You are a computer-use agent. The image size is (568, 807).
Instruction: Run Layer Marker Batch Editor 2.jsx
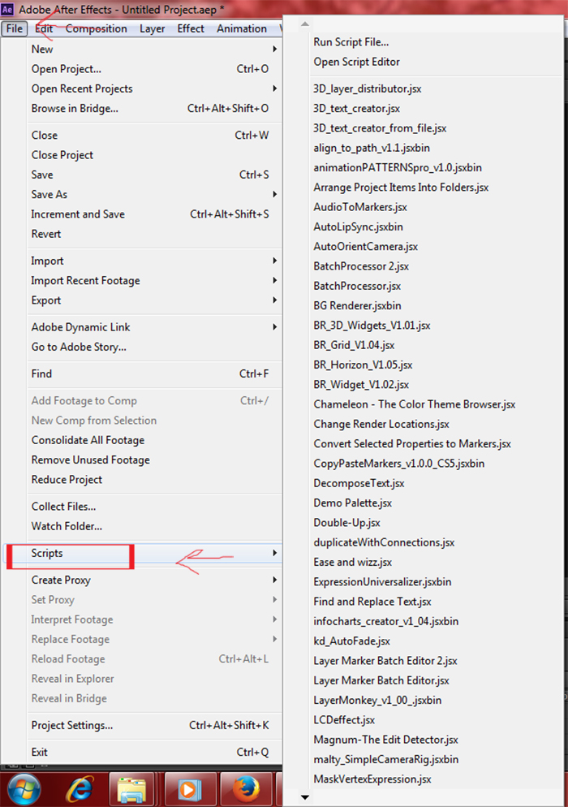(x=385, y=660)
